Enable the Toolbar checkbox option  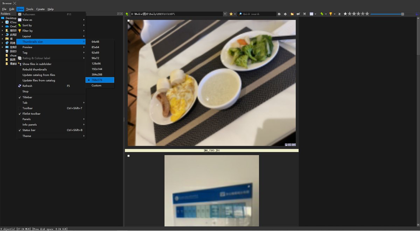pos(20,108)
